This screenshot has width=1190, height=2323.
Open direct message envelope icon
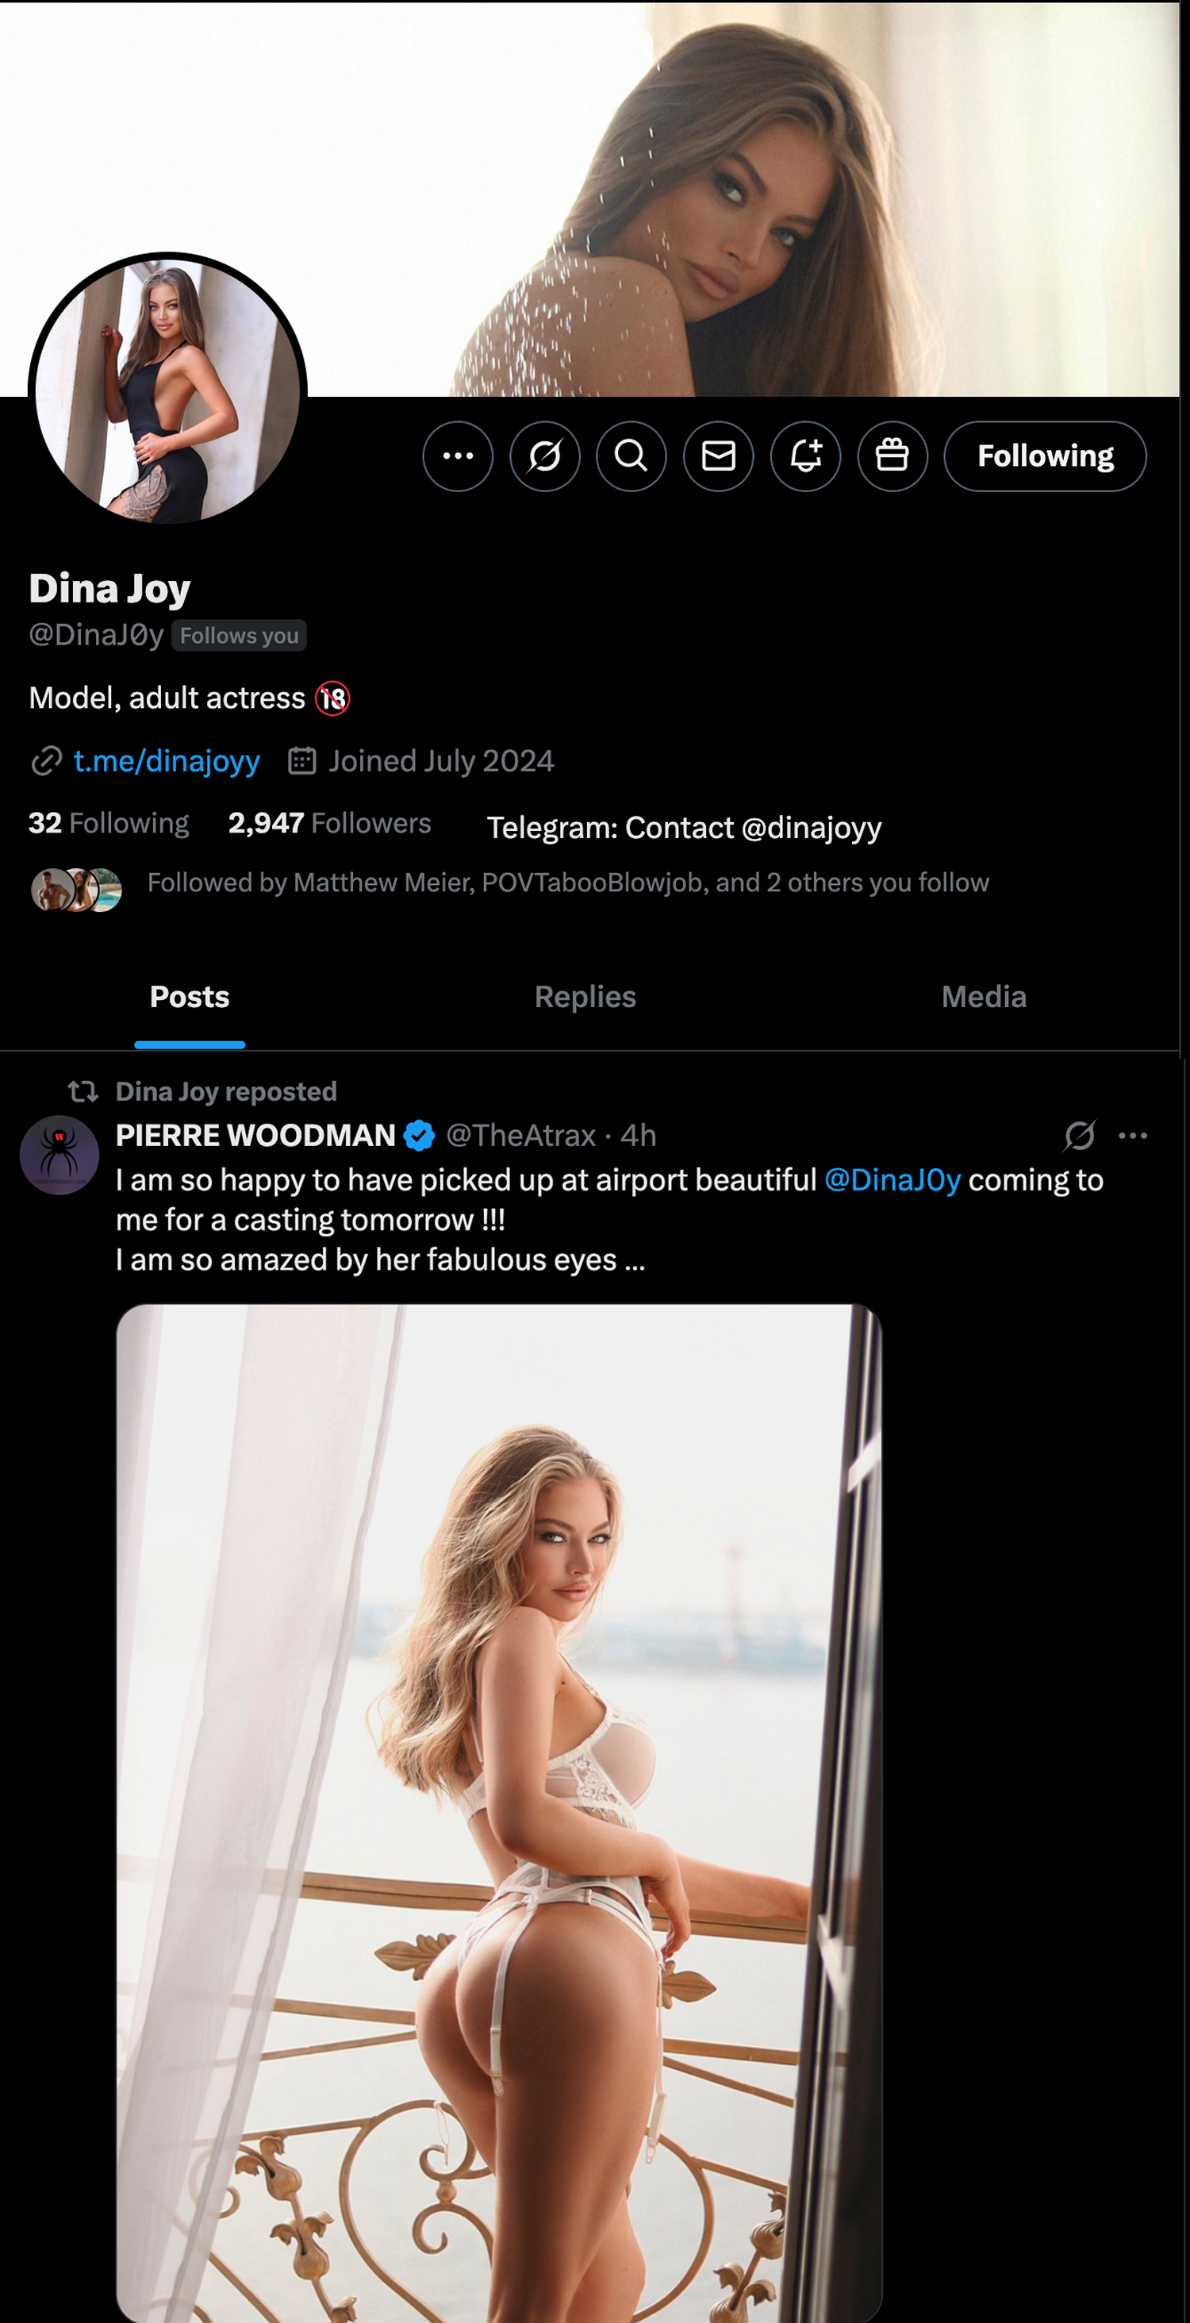(719, 456)
